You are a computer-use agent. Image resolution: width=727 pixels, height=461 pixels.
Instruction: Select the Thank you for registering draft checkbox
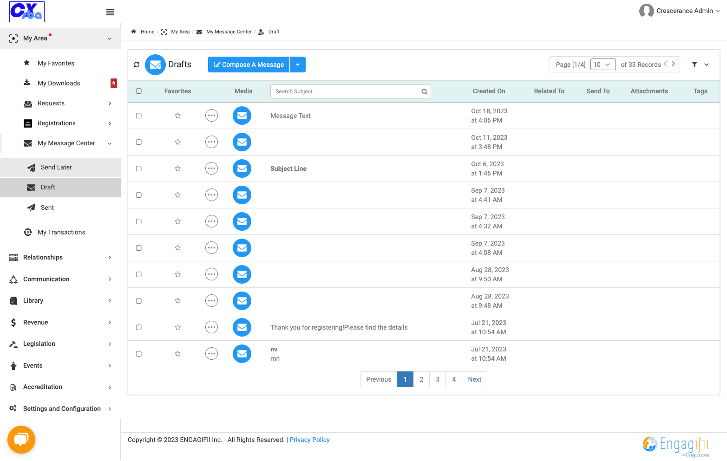click(x=138, y=327)
